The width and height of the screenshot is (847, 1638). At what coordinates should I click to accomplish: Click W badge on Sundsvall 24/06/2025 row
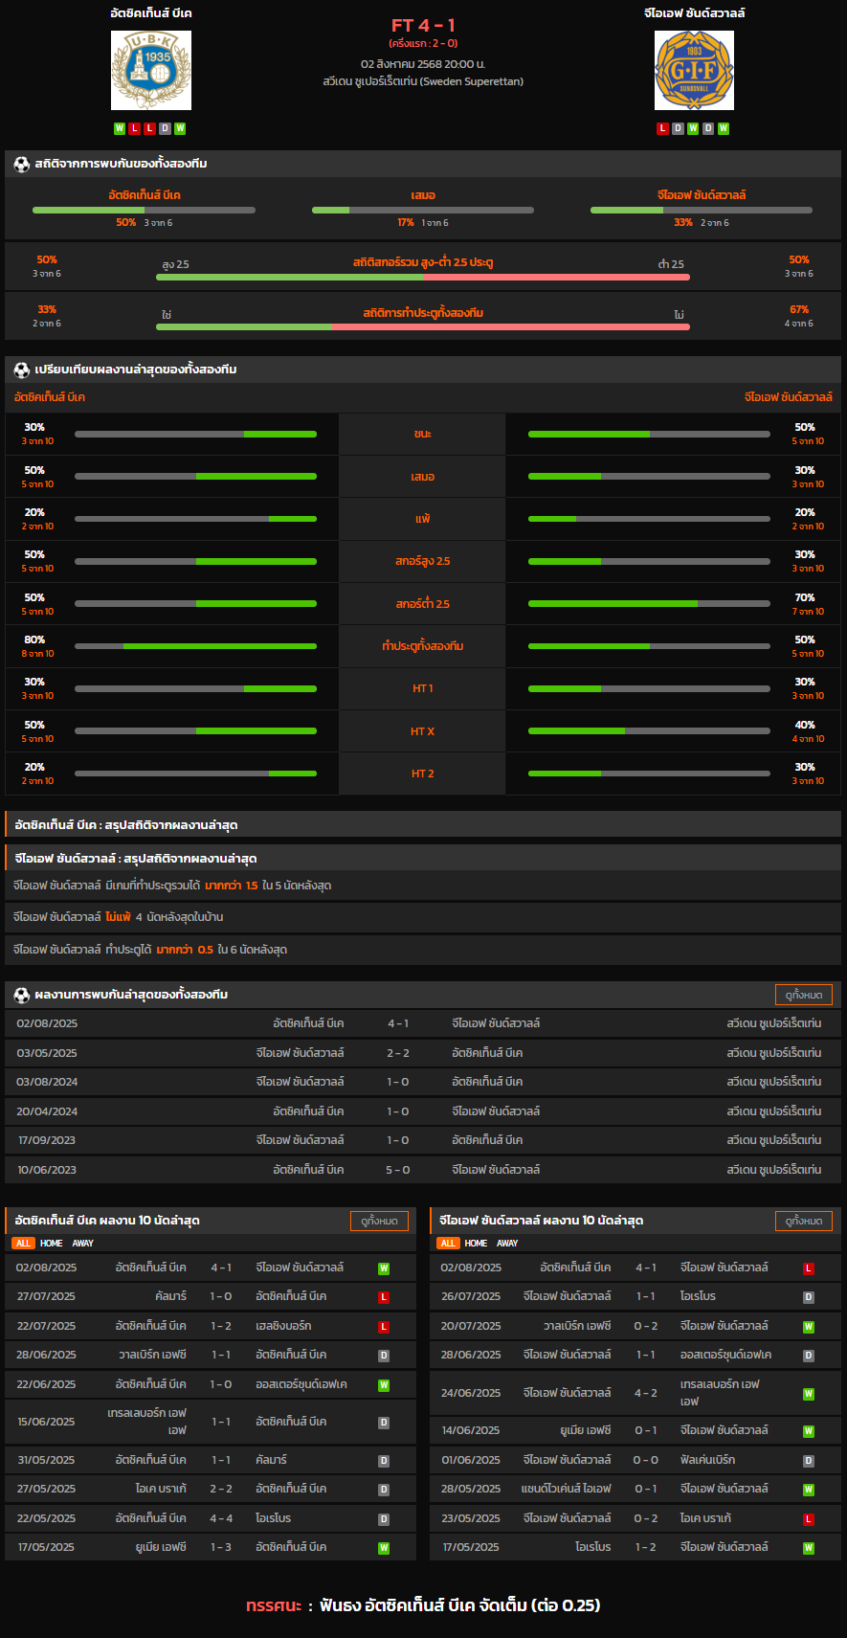coord(809,1394)
